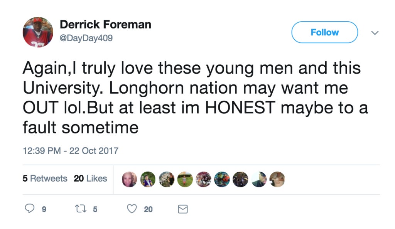Follow Derrick Foreman

click(324, 32)
